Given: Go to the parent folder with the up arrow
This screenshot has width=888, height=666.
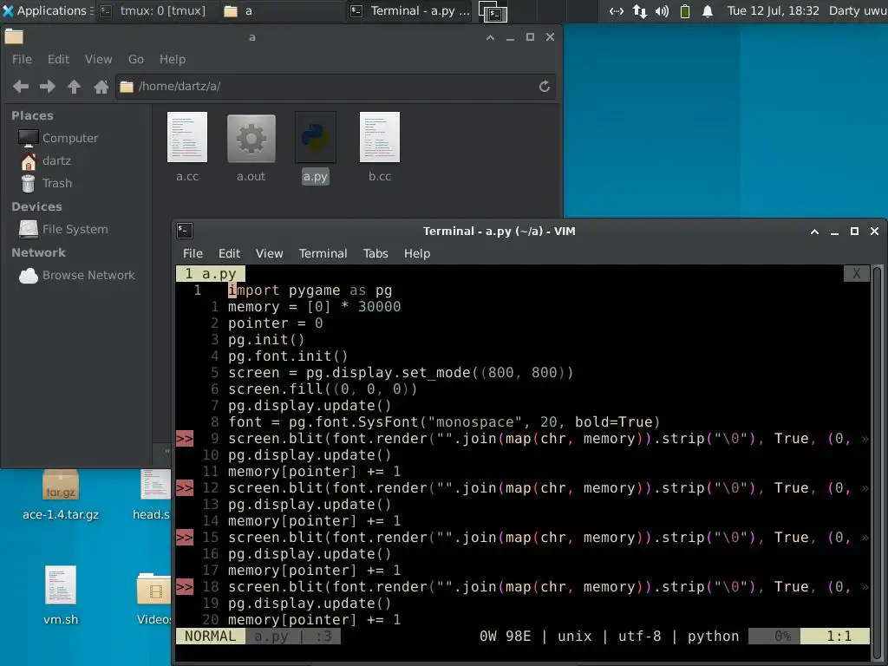Looking at the screenshot, I should coord(75,86).
